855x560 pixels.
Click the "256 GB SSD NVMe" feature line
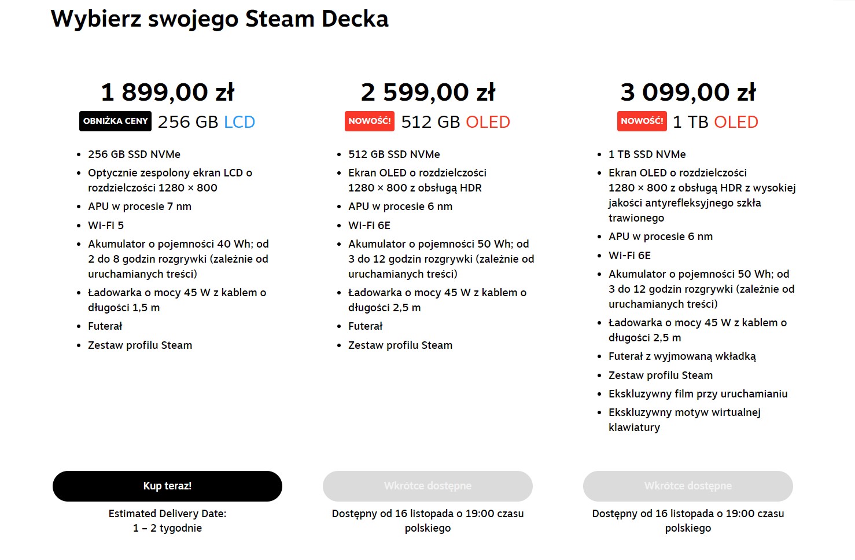(x=134, y=154)
